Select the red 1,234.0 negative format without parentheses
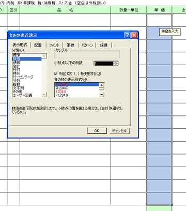 pos(77,92)
